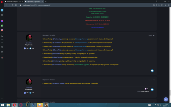The height and width of the screenshot is (107, 171).
Task: Open the Windows Start menu
Action: coord(2,105)
